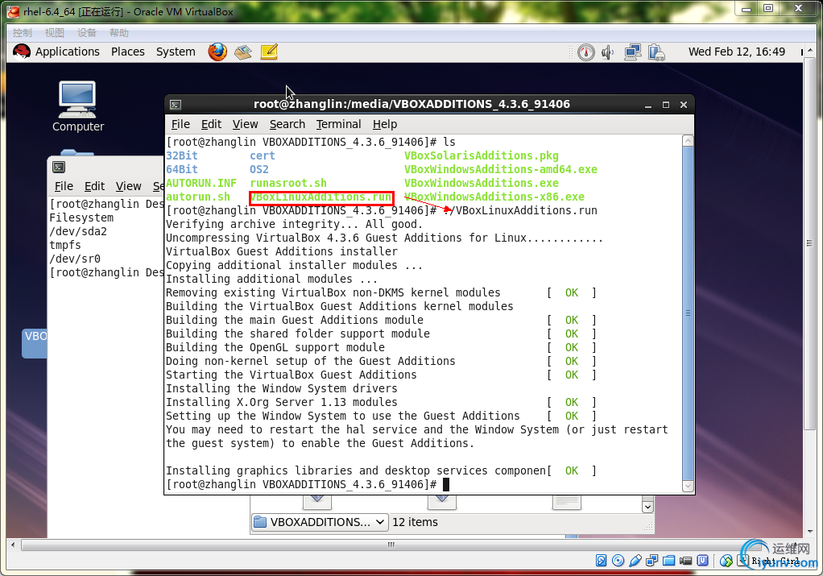The width and height of the screenshot is (823, 576).
Task: Open the Places menu
Action: (127, 52)
